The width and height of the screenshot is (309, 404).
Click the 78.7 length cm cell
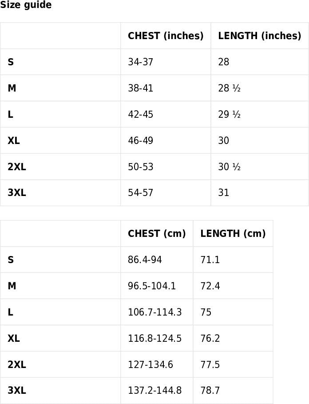[x=210, y=391]
